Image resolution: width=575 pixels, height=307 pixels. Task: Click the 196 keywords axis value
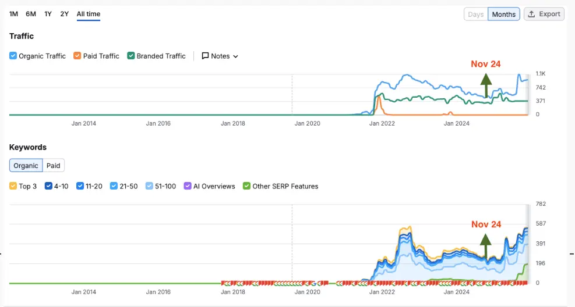click(541, 263)
